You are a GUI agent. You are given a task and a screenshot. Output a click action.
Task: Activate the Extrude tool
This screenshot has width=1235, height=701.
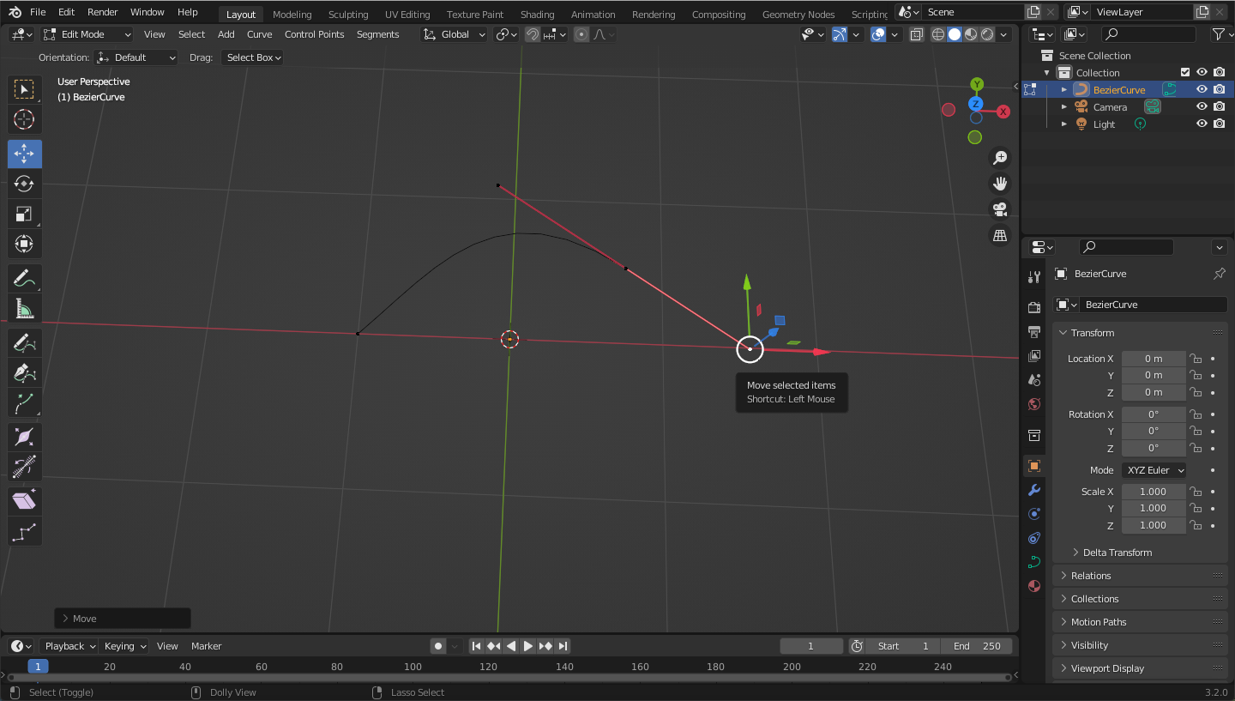point(24,403)
